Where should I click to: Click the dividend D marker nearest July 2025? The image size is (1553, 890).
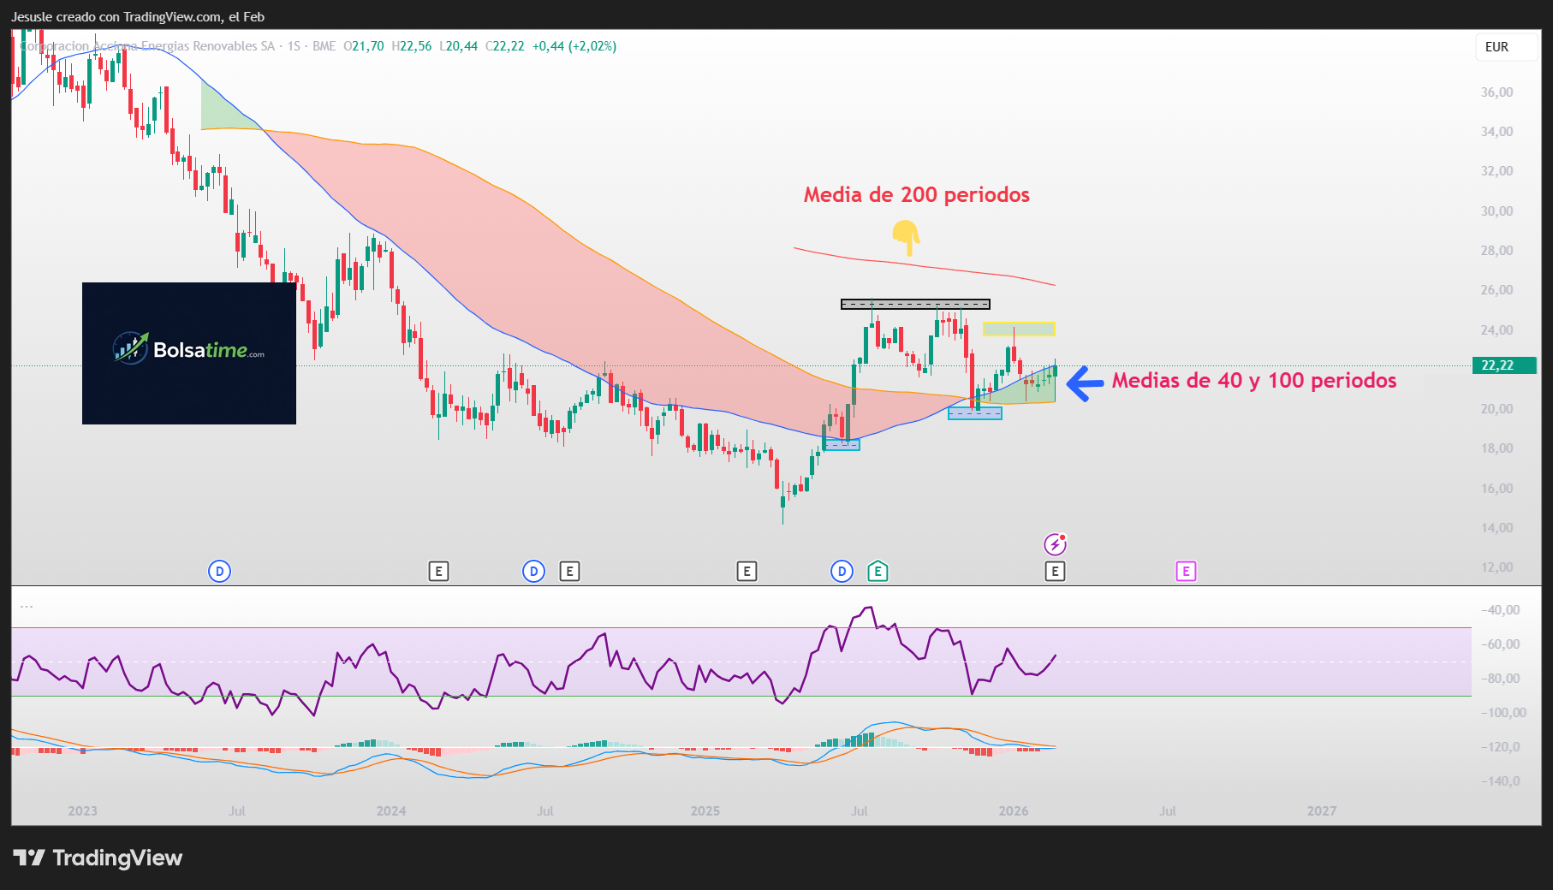point(842,572)
